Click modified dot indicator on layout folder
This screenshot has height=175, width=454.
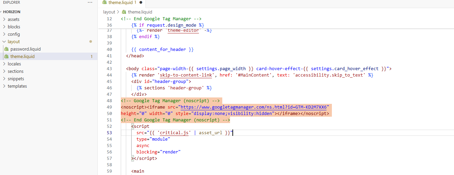90,41
